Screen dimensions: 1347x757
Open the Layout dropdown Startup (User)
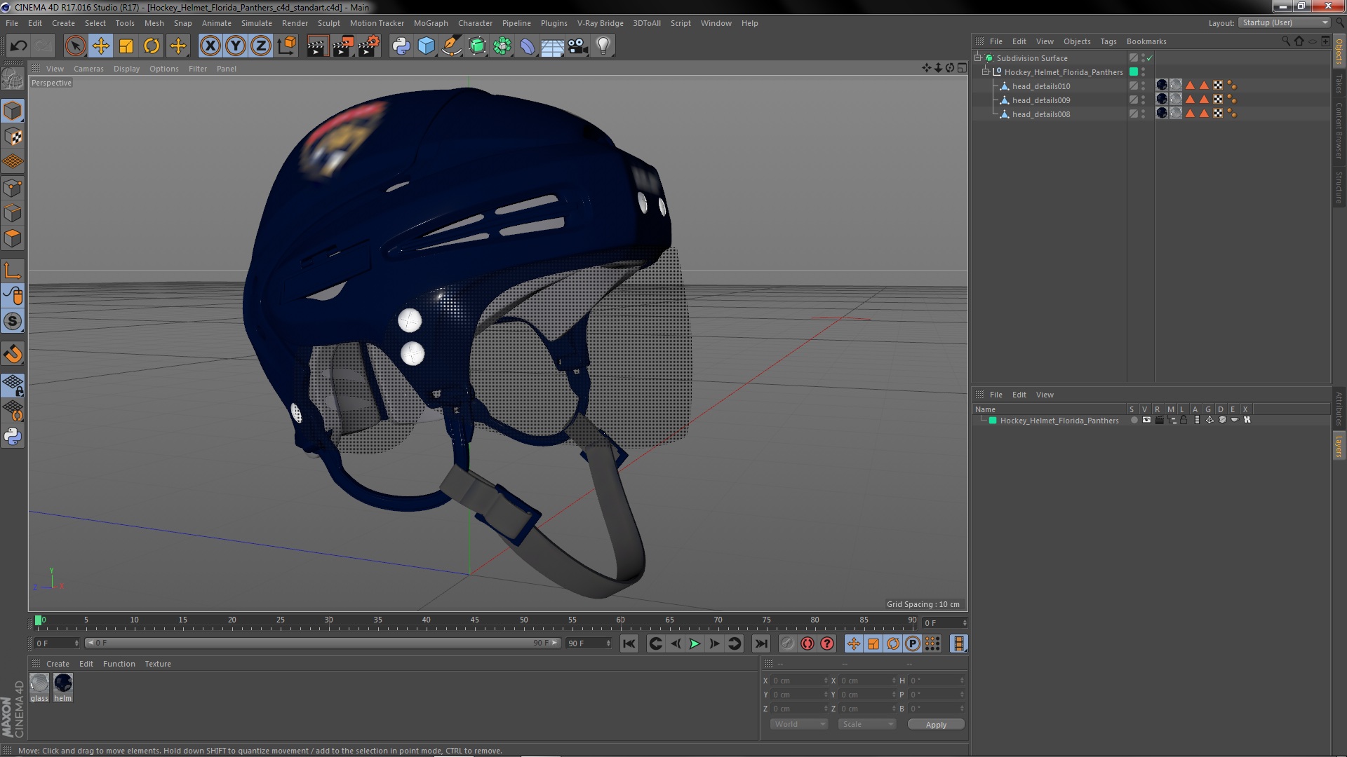(x=1284, y=23)
